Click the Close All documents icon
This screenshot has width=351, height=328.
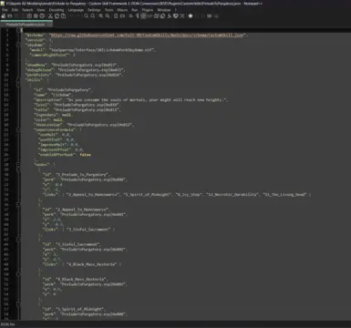pyautogui.click(x=36, y=15)
